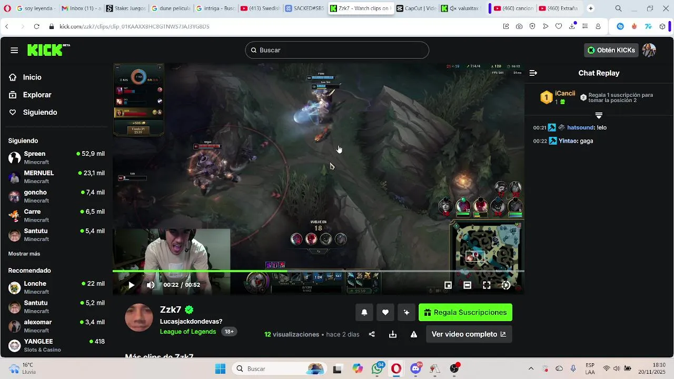This screenshot has width=674, height=379.
Task: Open the Siguiendo page
Action: click(x=40, y=112)
